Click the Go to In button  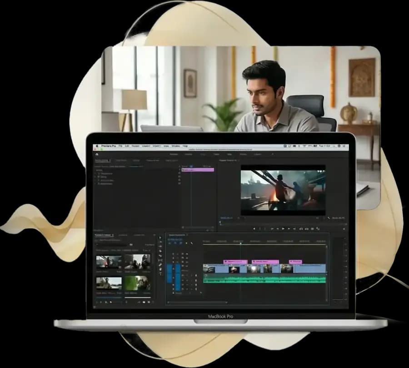tap(272, 229)
